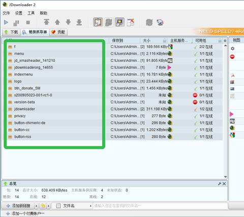Toggle auto reconnect toolbar button

coord(109,22)
